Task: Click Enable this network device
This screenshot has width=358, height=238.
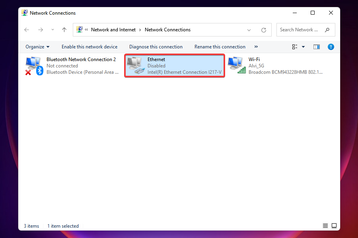Action: click(x=89, y=47)
